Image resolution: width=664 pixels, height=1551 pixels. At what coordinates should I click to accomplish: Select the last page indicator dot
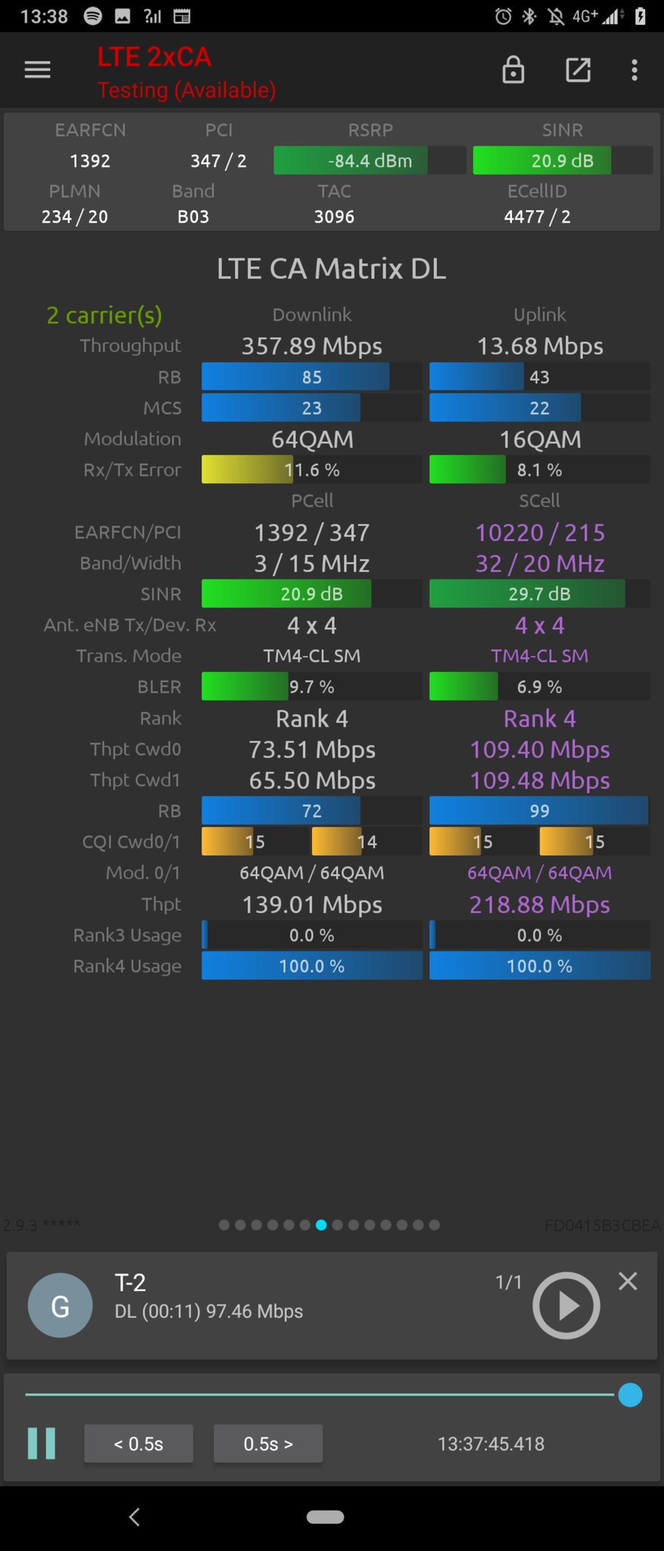click(434, 1225)
